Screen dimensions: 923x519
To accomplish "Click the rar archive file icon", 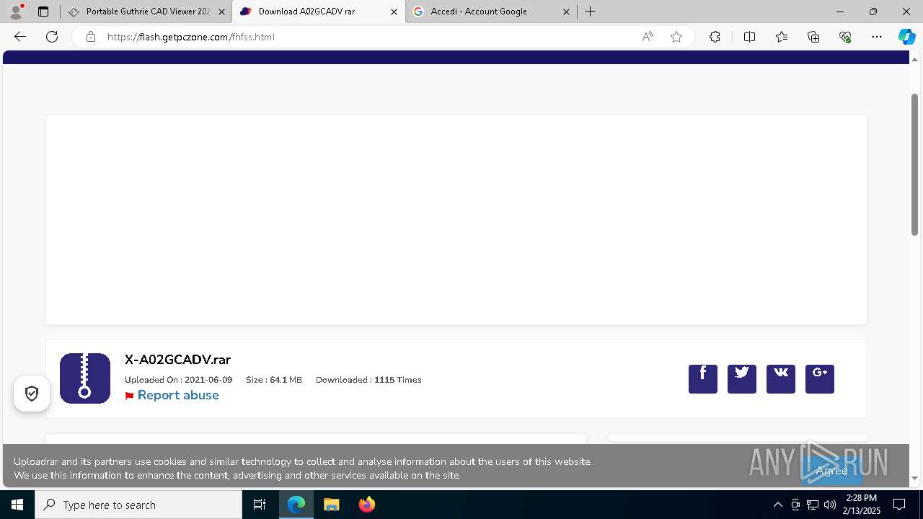I will click(85, 378).
